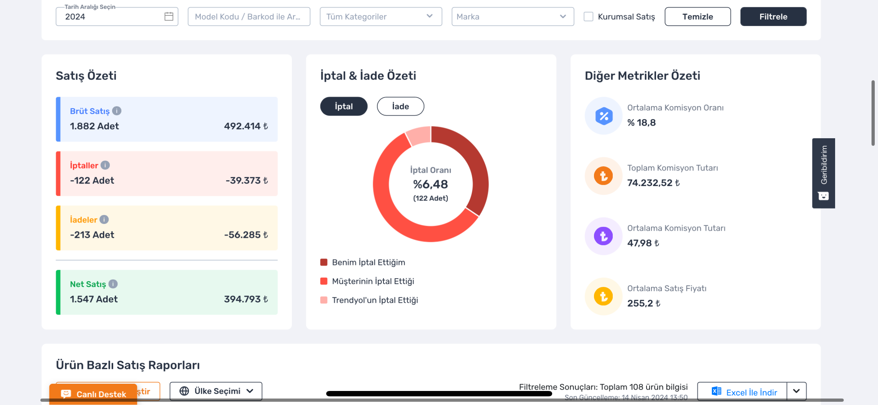Click the vertical page scrollbar
This screenshot has height=405, width=878.
[873, 113]
